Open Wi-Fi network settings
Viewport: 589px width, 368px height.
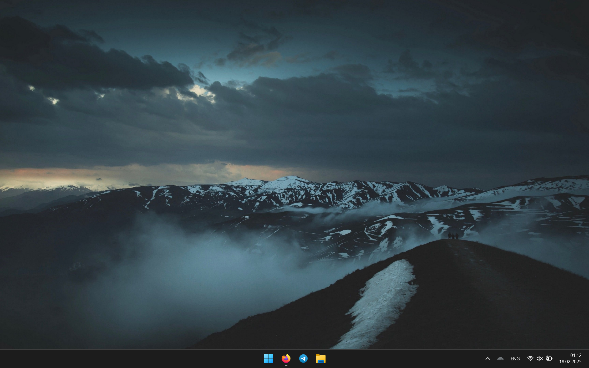[x=530, y=359]
